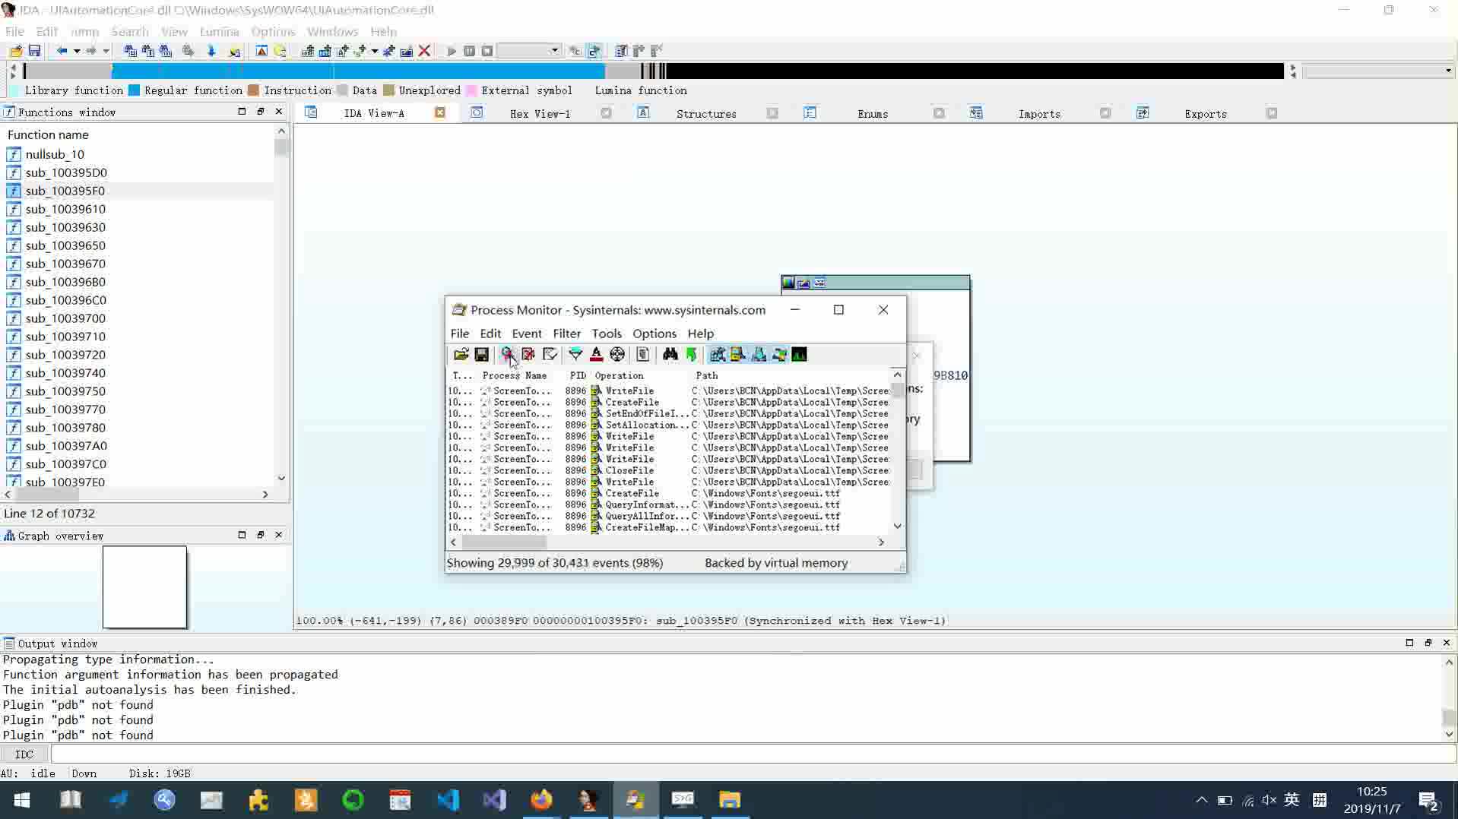Viewport: 1458px width, 819px height.
Task: Click the Instruction legend color swatch
Action: [x=254, y=90]
